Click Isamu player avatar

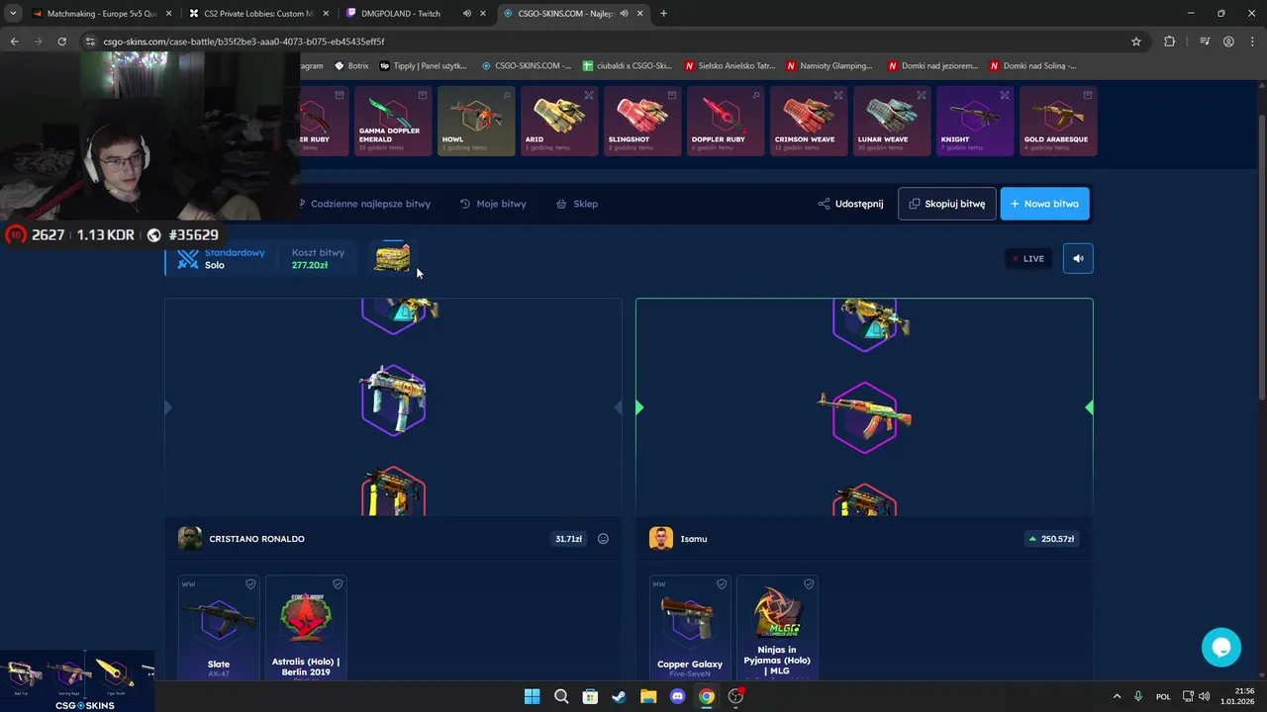[x=661, y=539]
